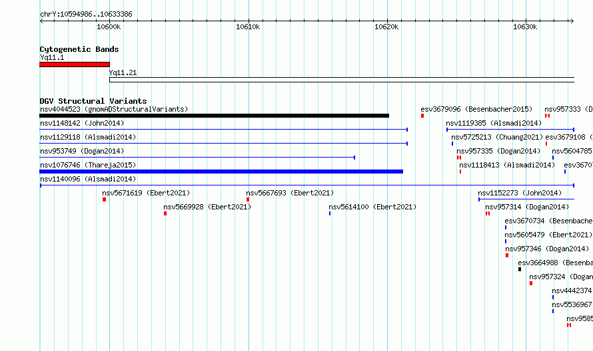Click the 10620k ruler tick label
This screenshot has width=593, height=351.
tap(386, 27)
